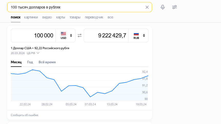Screen dimensions: 221x124
Task: Show chart for Всё время
Action: click(x=47, y=62)
